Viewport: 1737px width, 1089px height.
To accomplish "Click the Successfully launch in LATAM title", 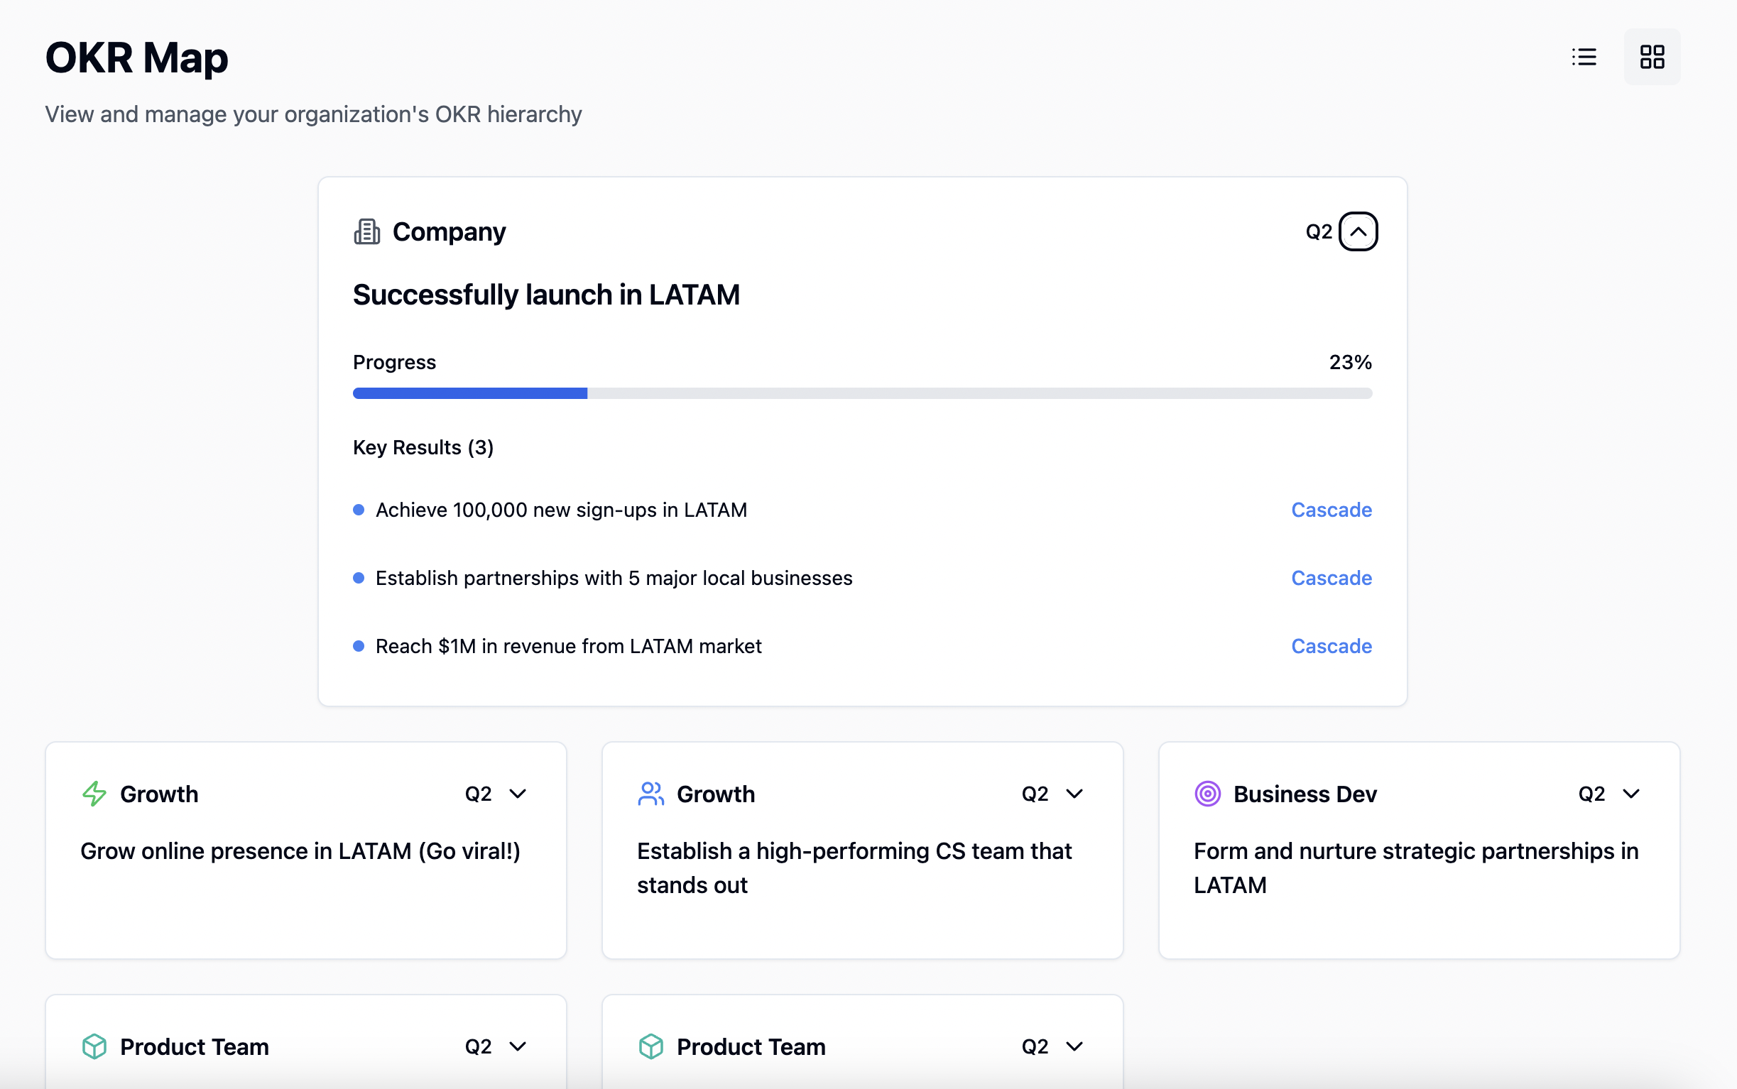I will pos(546,295).
